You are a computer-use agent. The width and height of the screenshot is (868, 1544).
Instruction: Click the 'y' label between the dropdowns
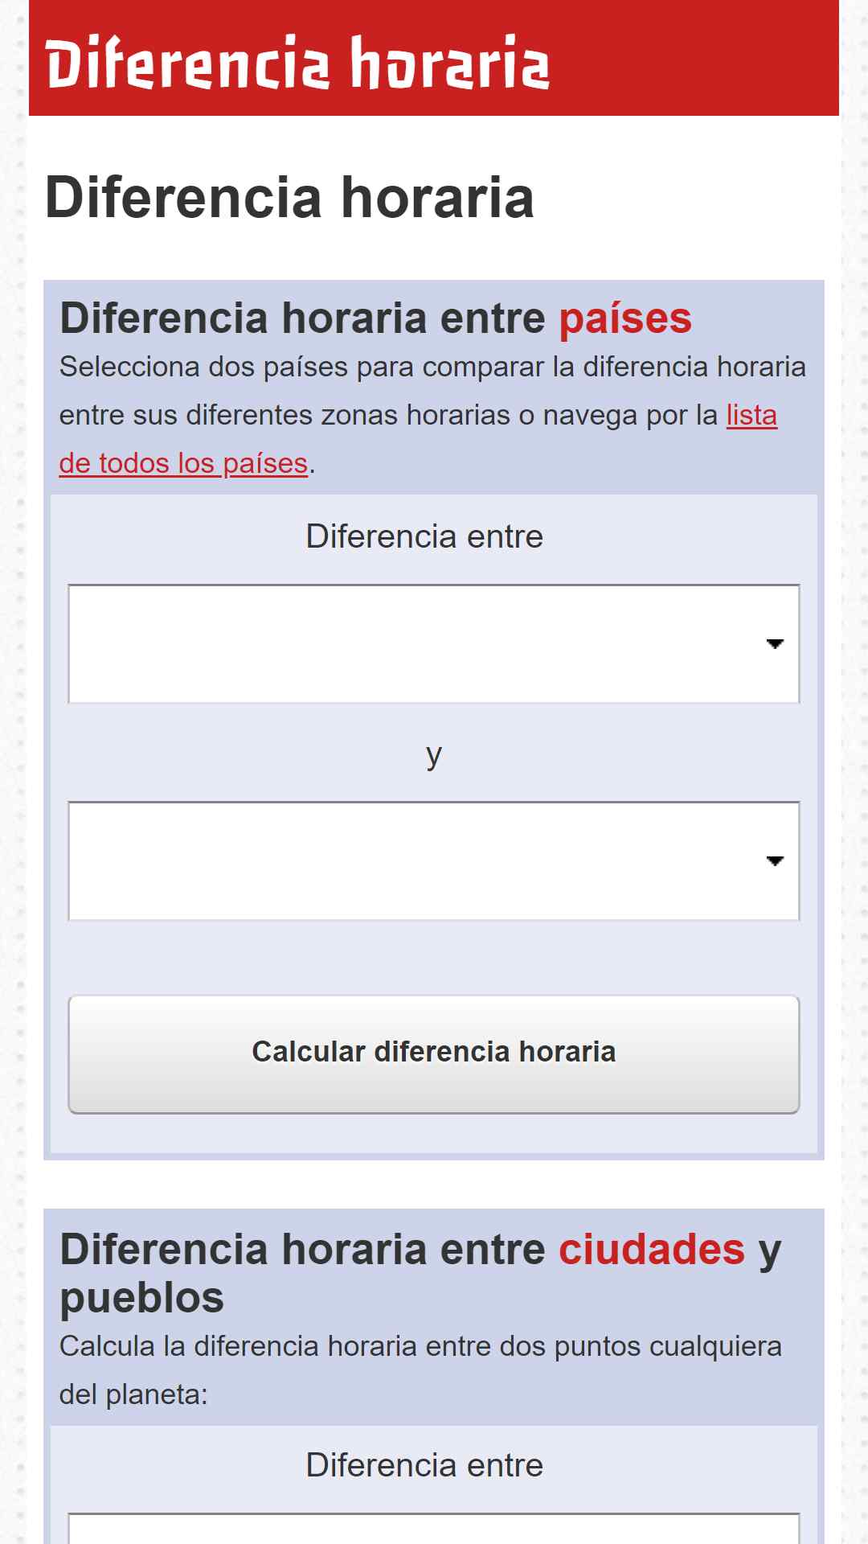(x=434, y=756)
